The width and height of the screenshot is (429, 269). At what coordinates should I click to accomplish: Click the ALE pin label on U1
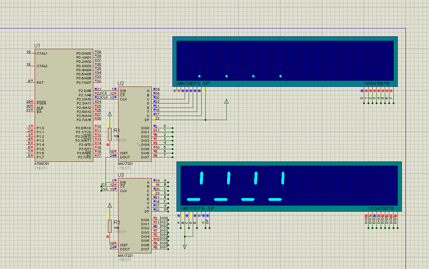click(40, 108)
